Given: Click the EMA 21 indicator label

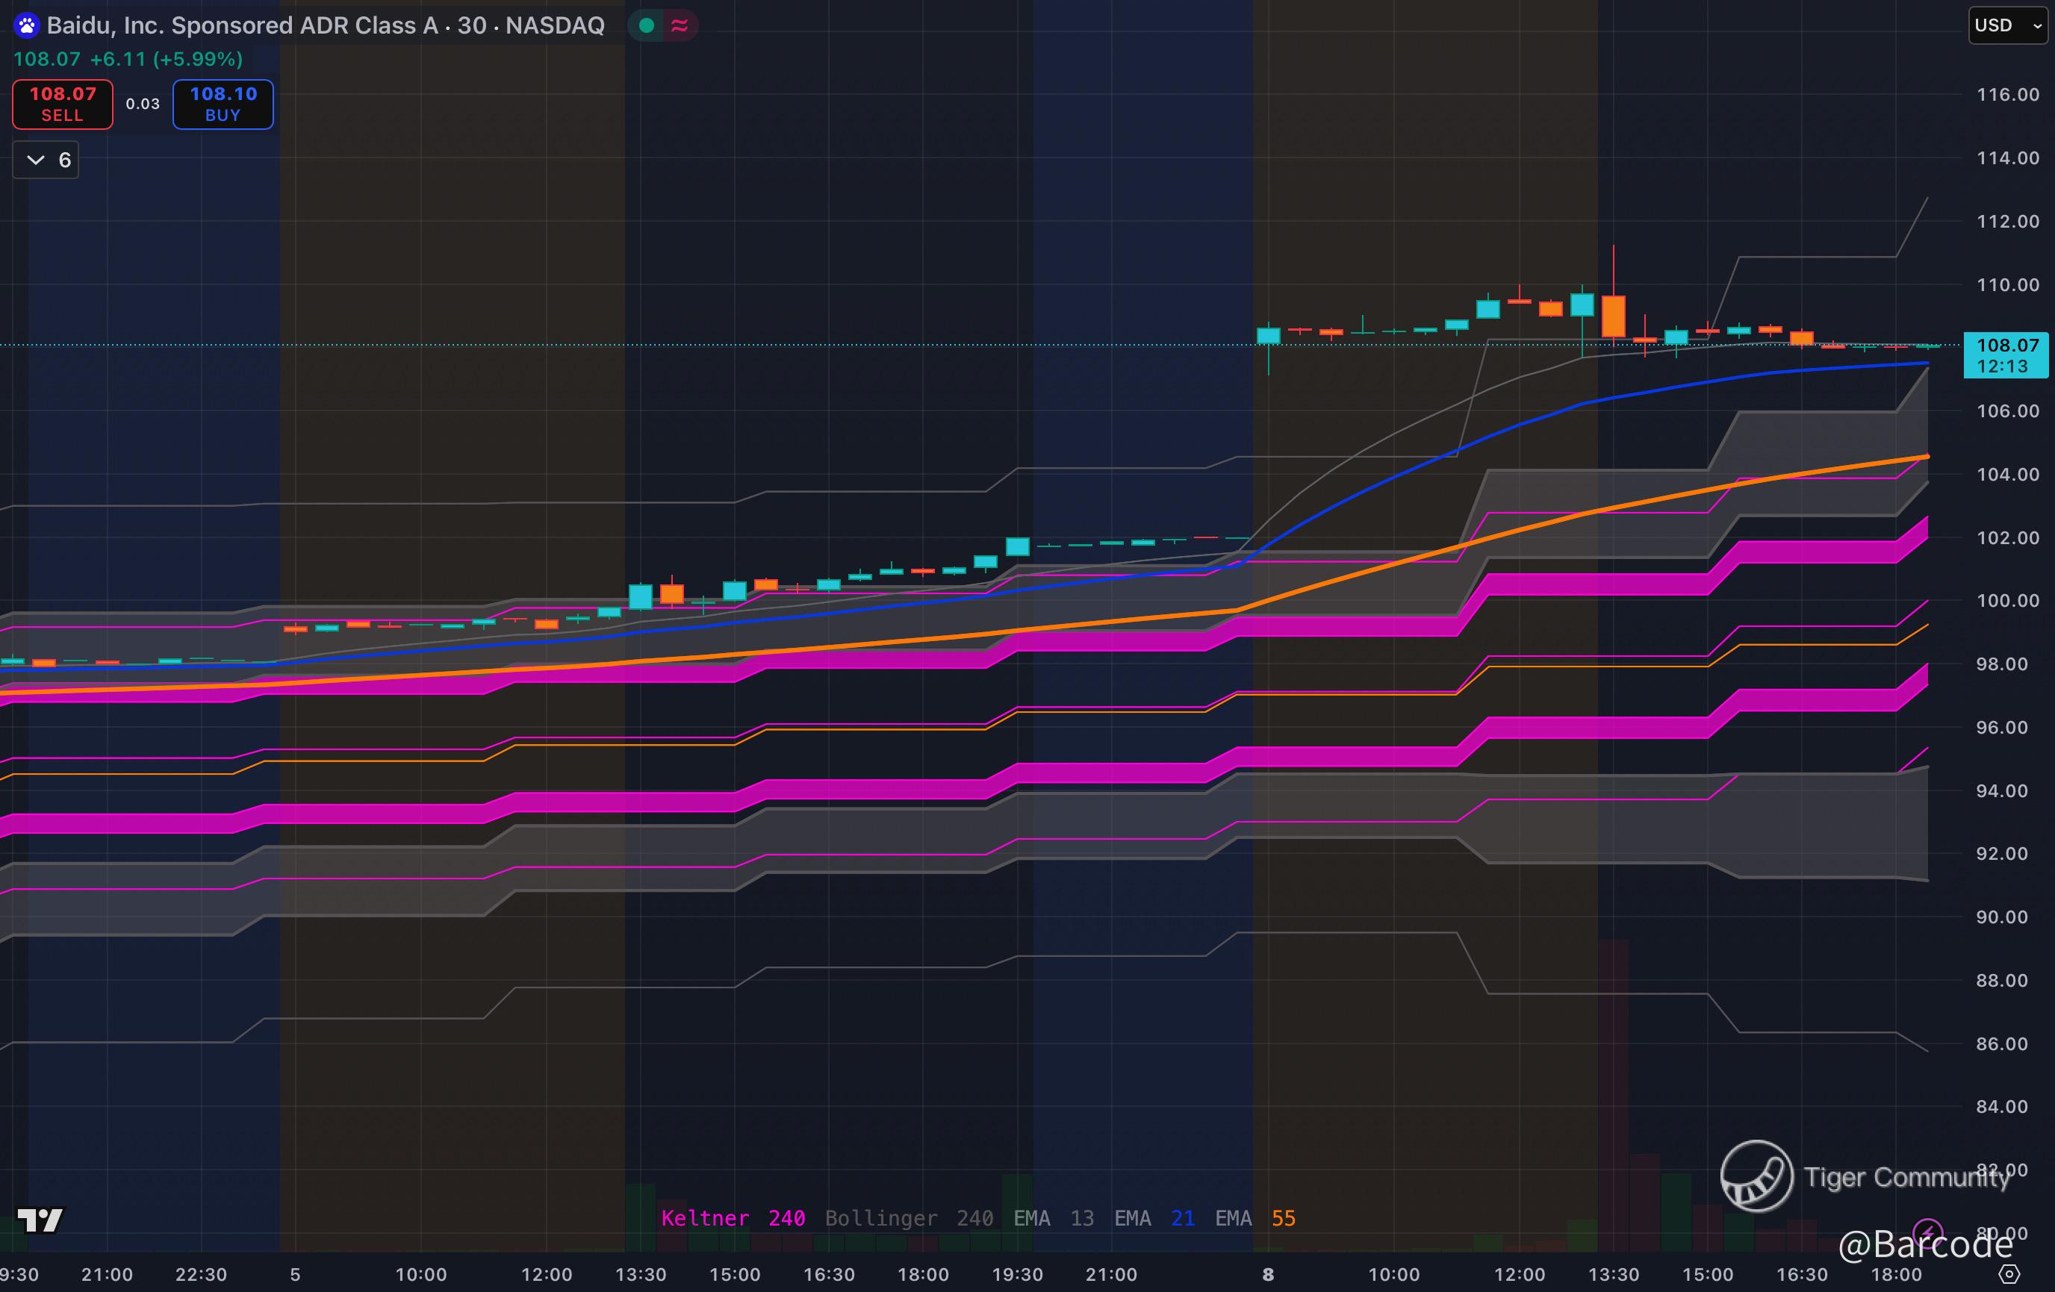Looking at the screenshot, I should click(1154, 1218).
